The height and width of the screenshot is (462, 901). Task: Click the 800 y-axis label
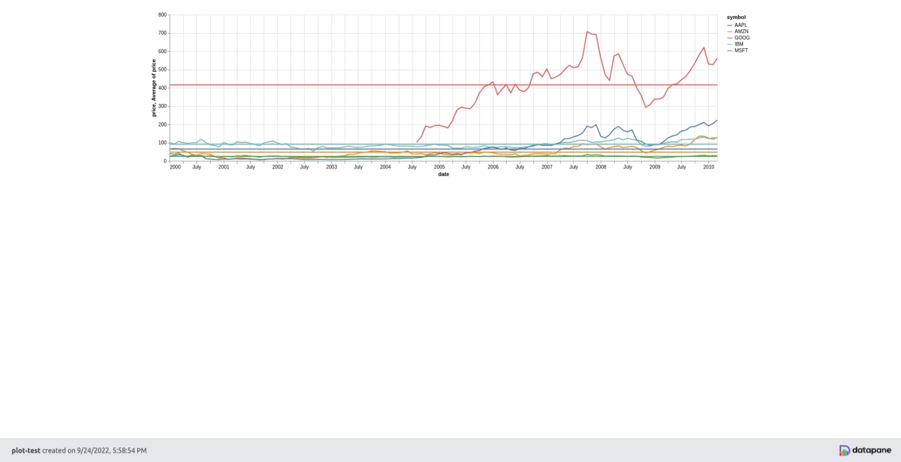click(x=162, y=15)
